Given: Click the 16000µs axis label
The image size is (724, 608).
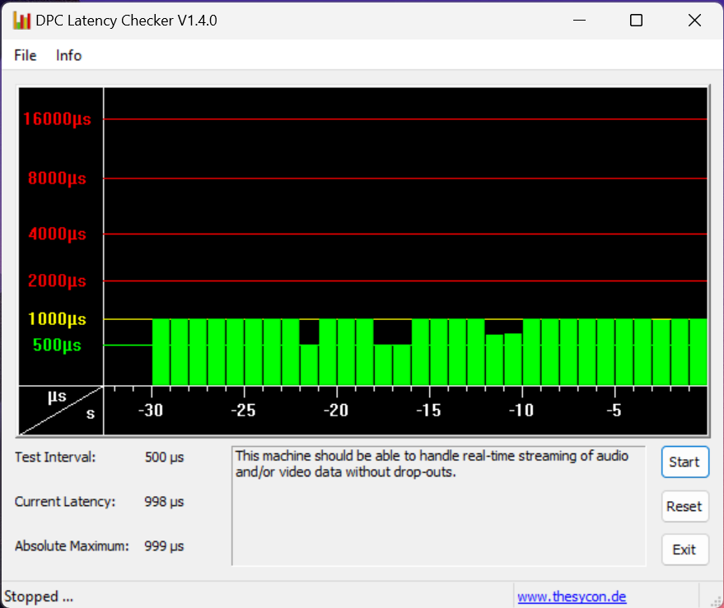Looking at the screenshot, I should pos(58,119).
